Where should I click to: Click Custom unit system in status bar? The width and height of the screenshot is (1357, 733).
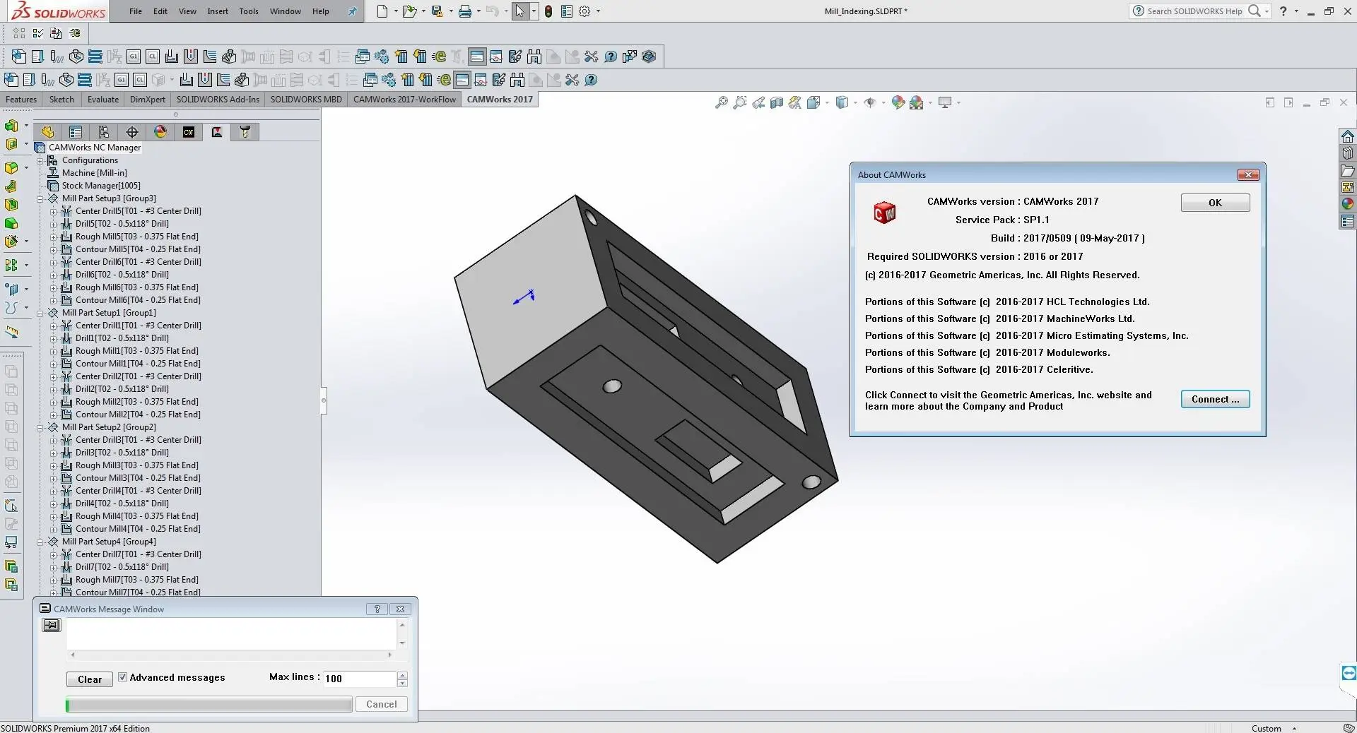[x=1266, y=728]
